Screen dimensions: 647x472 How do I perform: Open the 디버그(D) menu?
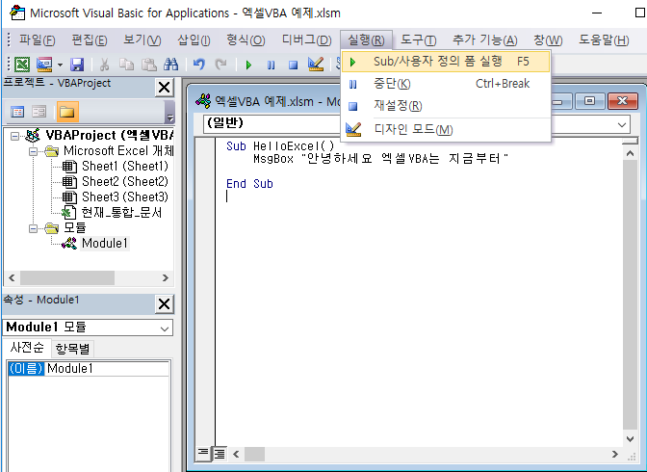click(306, 40)
